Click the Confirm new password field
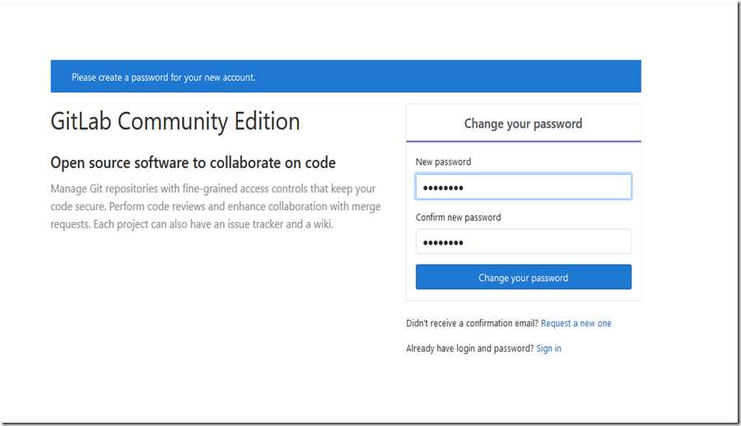The height and width of the screenshot is (426, 741). pyautogui.click(x=523, y=241)
